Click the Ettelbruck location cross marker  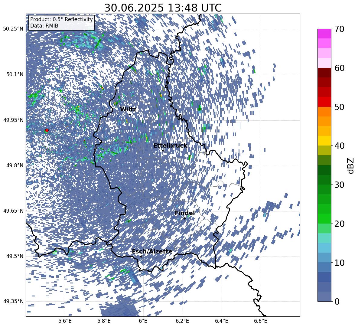point(163,151)
